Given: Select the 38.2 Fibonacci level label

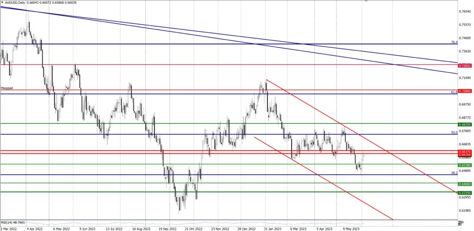Looking at the screenshot, I should coord(454,173).
